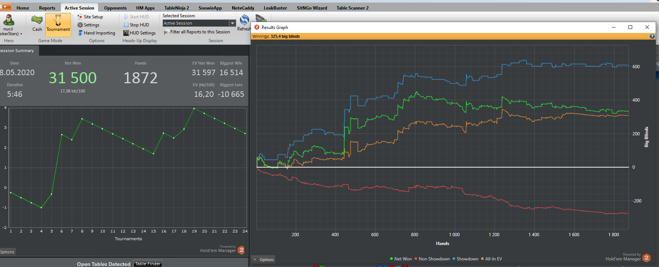Viewport: 659px width, 267px height.
Task: Click the Hands count 1872
Action: [x=140, y=78]
